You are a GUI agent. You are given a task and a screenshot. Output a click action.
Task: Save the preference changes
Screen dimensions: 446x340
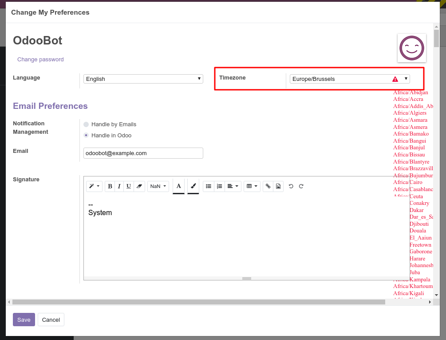(x=24, y=320)
